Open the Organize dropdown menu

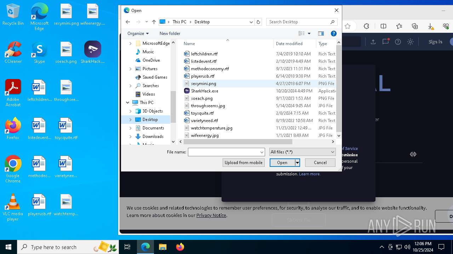(138, 34)
